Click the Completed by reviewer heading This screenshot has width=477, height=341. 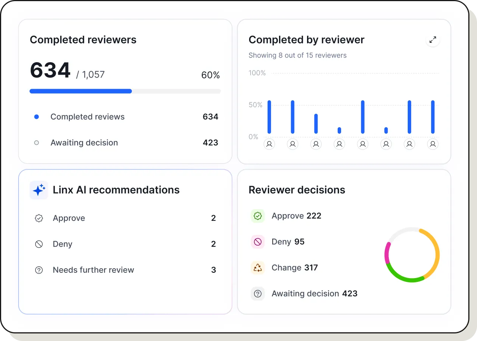(306, 40)
